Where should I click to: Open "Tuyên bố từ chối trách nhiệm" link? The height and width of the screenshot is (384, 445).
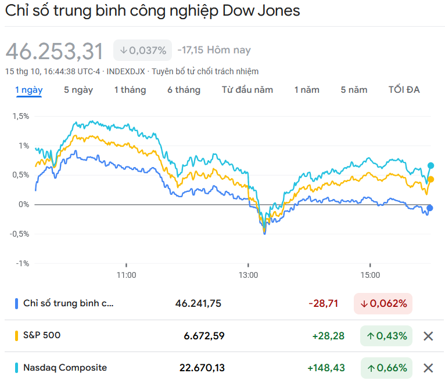coord(205,71)
